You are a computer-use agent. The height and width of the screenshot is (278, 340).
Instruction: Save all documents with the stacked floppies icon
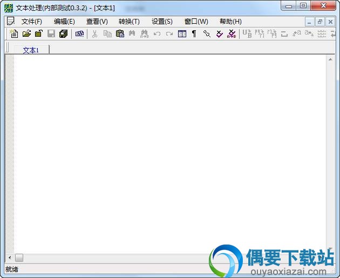click(63, 34)
